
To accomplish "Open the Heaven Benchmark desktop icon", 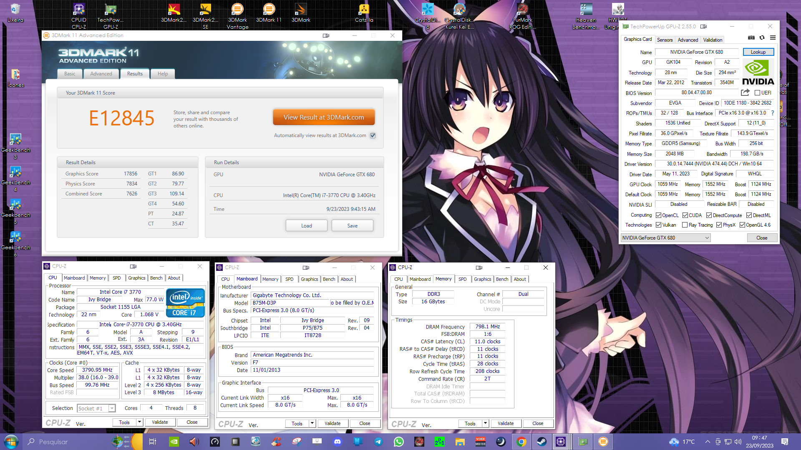I will (586, 16).
